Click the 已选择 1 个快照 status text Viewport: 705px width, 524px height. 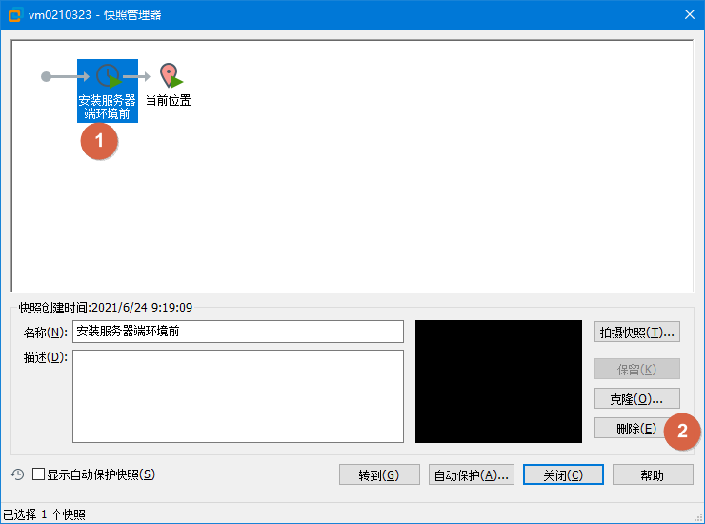44,514
